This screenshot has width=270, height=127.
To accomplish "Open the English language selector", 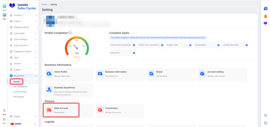I will point(23,116).
